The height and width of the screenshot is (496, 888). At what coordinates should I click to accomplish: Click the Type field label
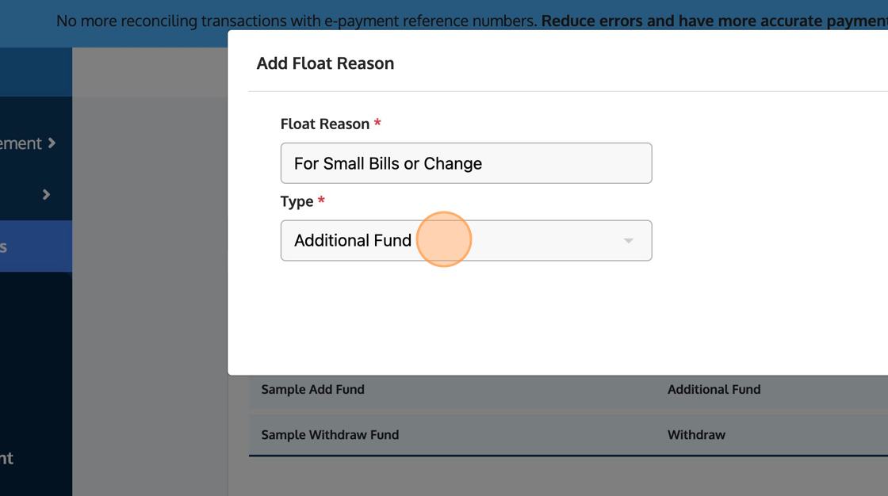[297, 201]
